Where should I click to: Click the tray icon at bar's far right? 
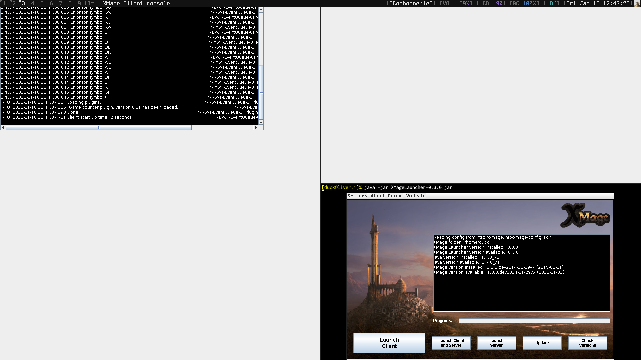pos(637,3)
